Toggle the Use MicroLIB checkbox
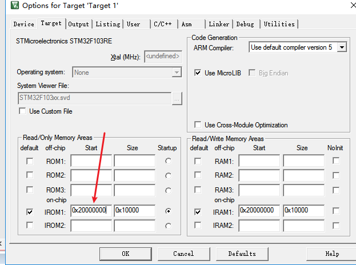Screen dimensions: 356x265 (x=198, y=73)
